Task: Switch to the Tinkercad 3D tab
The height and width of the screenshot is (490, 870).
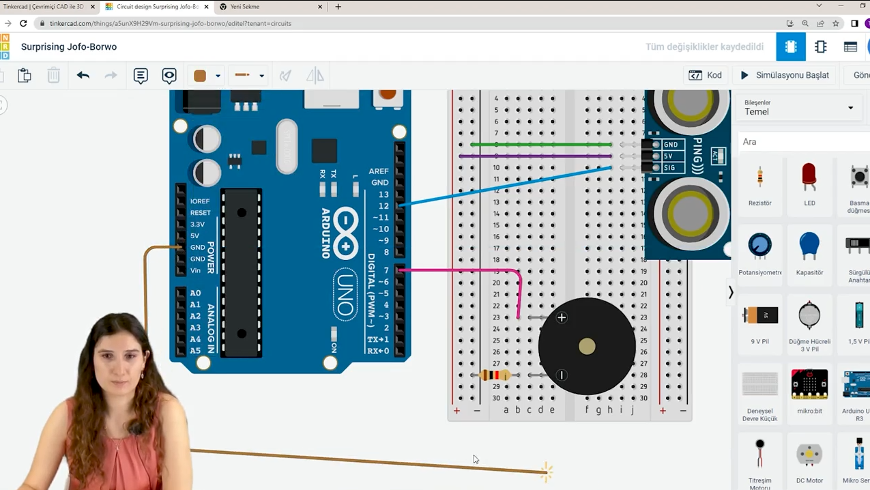Action: point(44,6)
